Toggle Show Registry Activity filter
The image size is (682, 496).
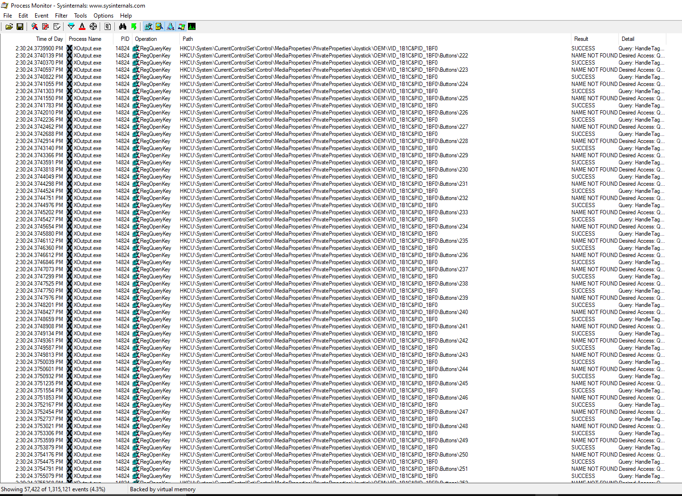149,27
